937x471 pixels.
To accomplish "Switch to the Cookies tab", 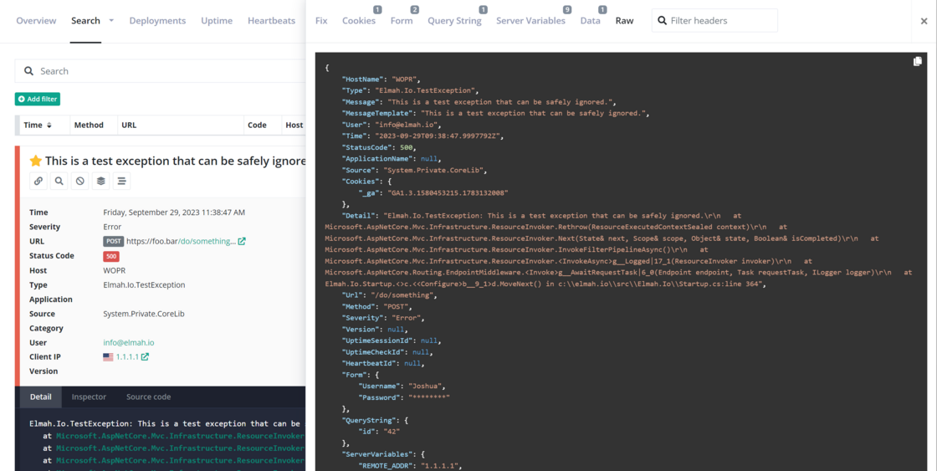I will pos(359,20).
